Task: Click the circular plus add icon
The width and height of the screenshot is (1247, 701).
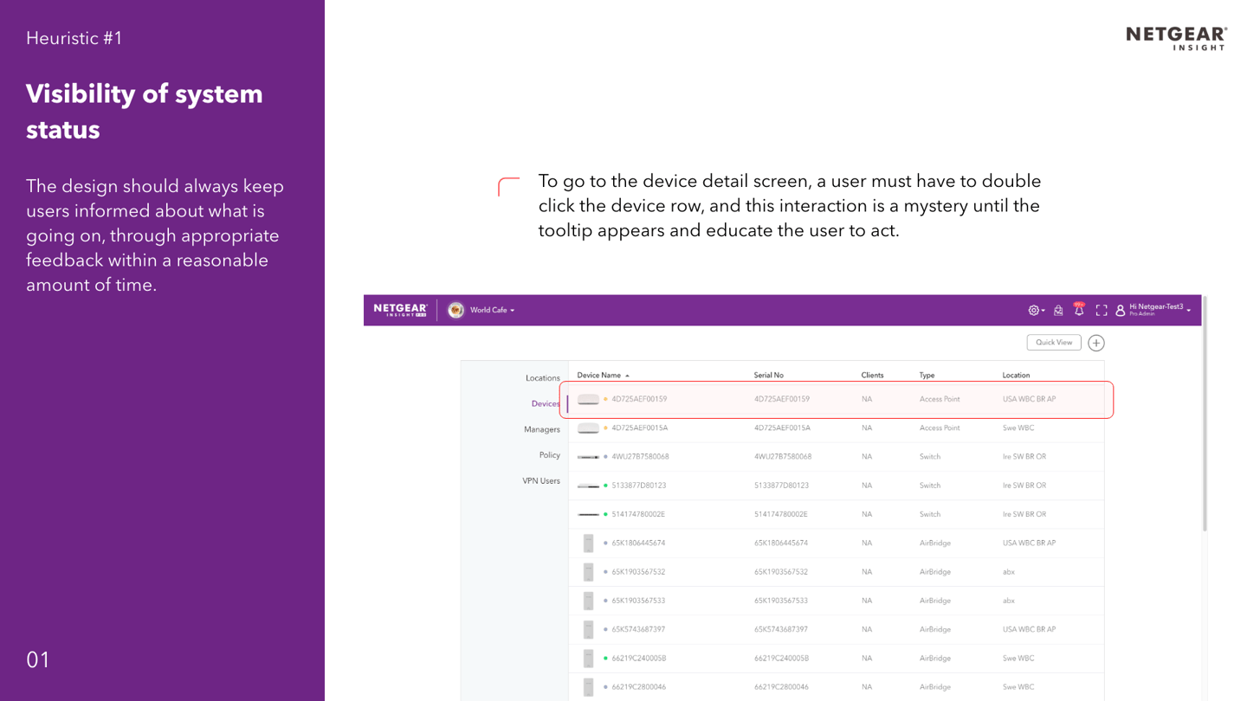Action: click(x=1096, y=343)
